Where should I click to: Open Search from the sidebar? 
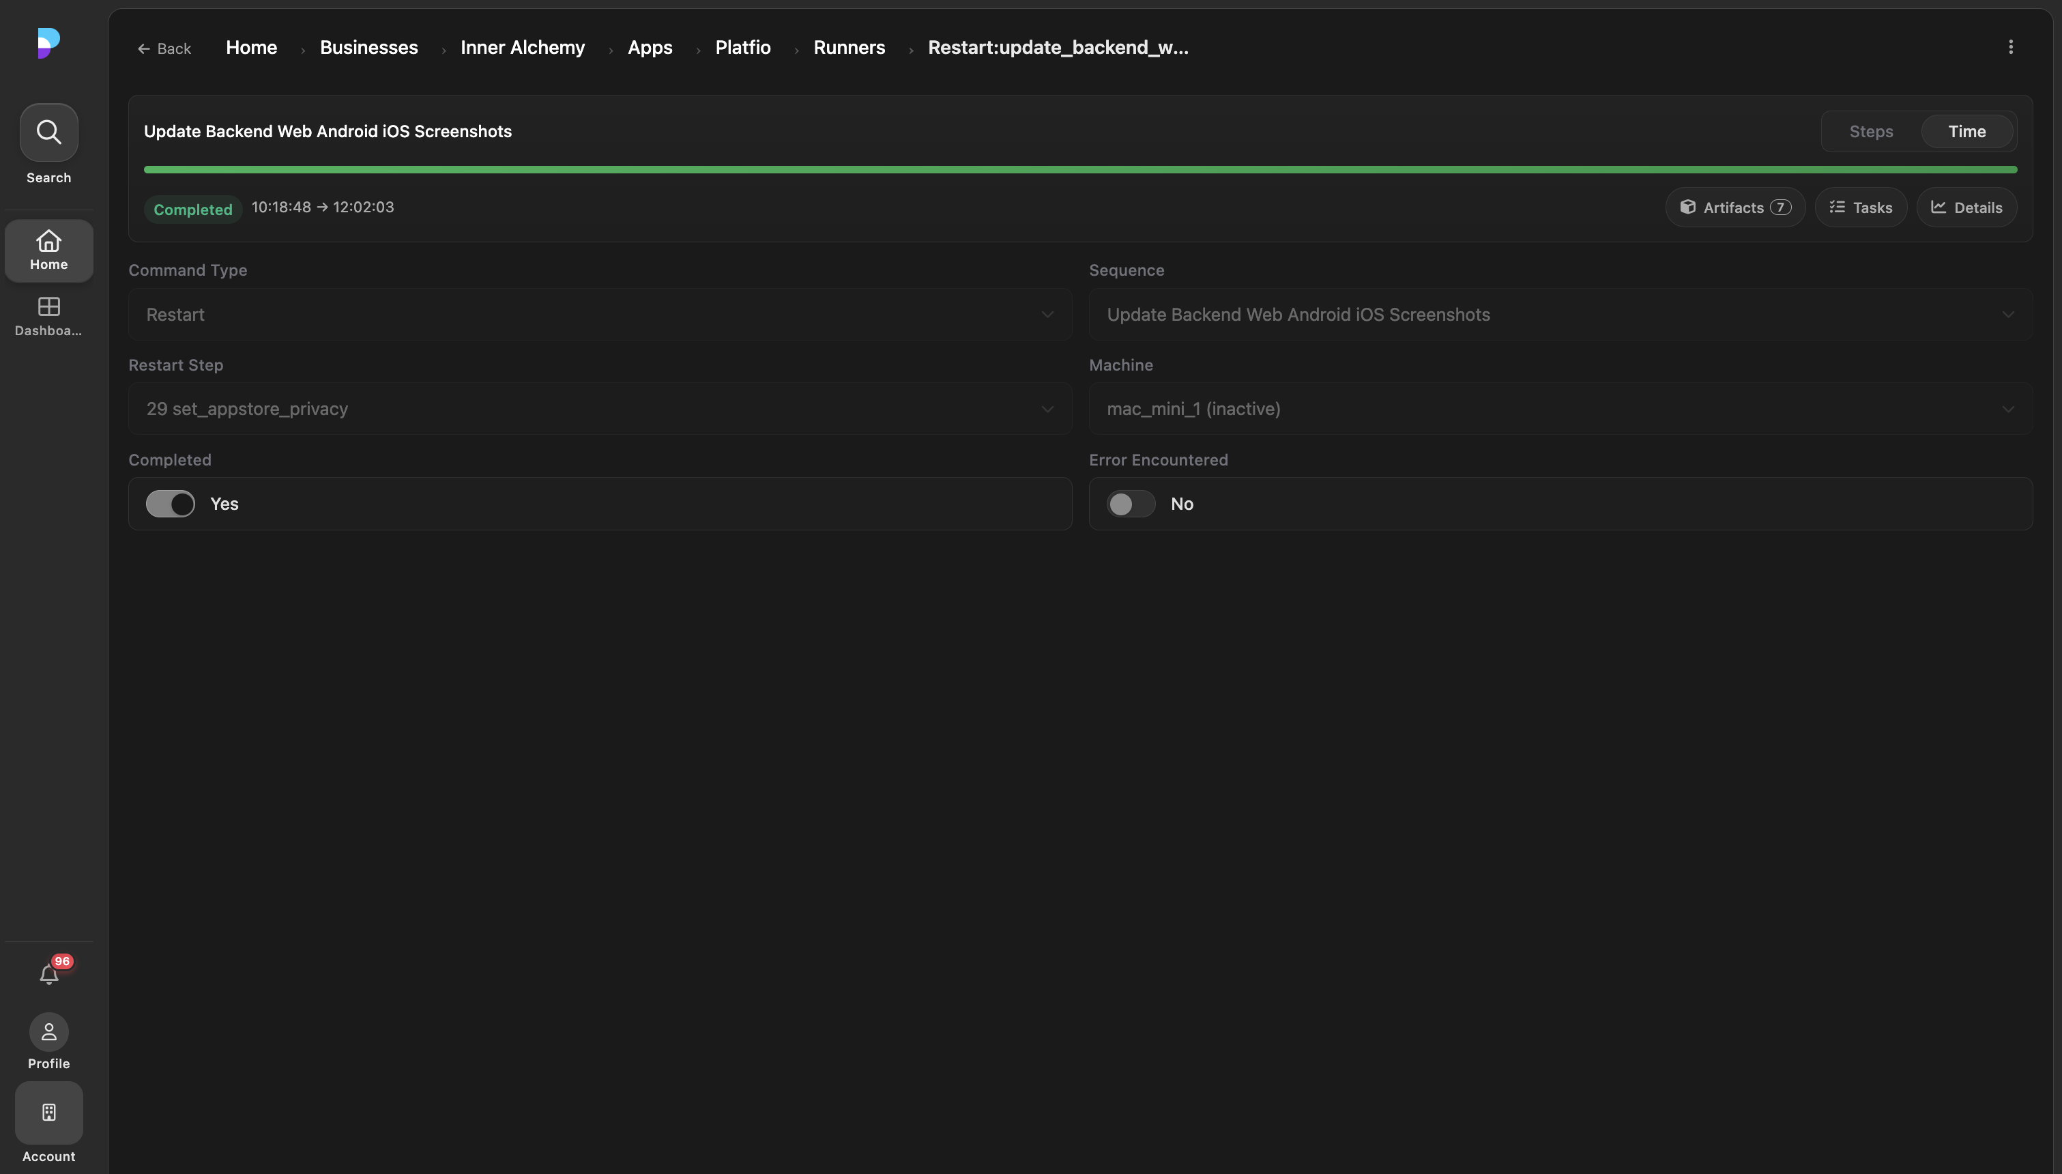click(x=48, y=144)
